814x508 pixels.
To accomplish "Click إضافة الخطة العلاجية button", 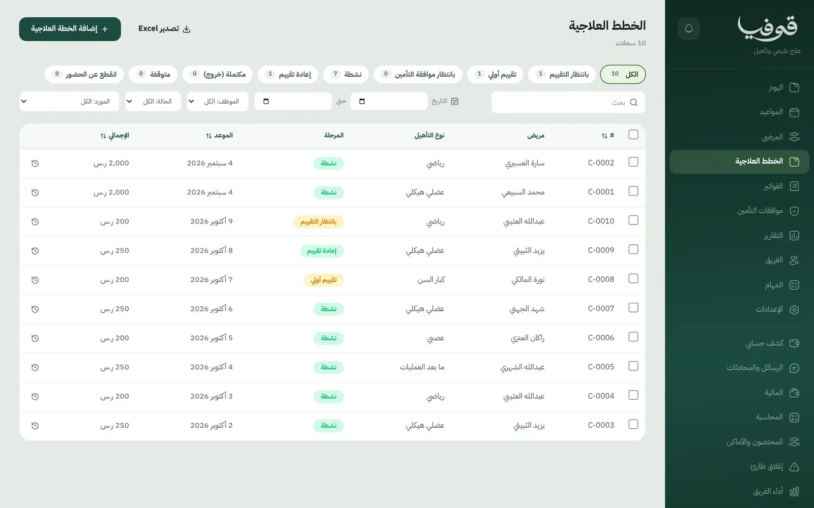I will click(70, 29).
